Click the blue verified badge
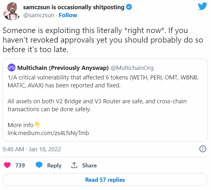This screenshot has width=211, height=190. click(129, 7)
